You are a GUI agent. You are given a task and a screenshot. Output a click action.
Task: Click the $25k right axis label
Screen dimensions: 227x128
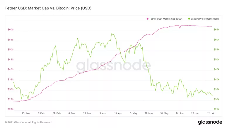[x=216, y=109]
